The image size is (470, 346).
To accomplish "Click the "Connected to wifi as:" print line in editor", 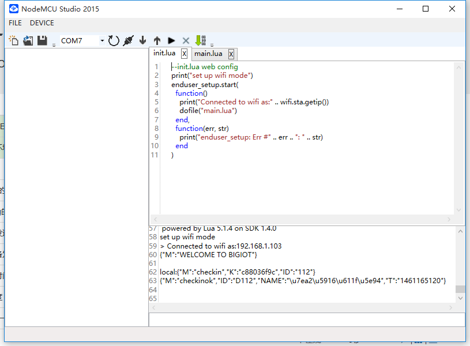I will [x=254, y=102].
